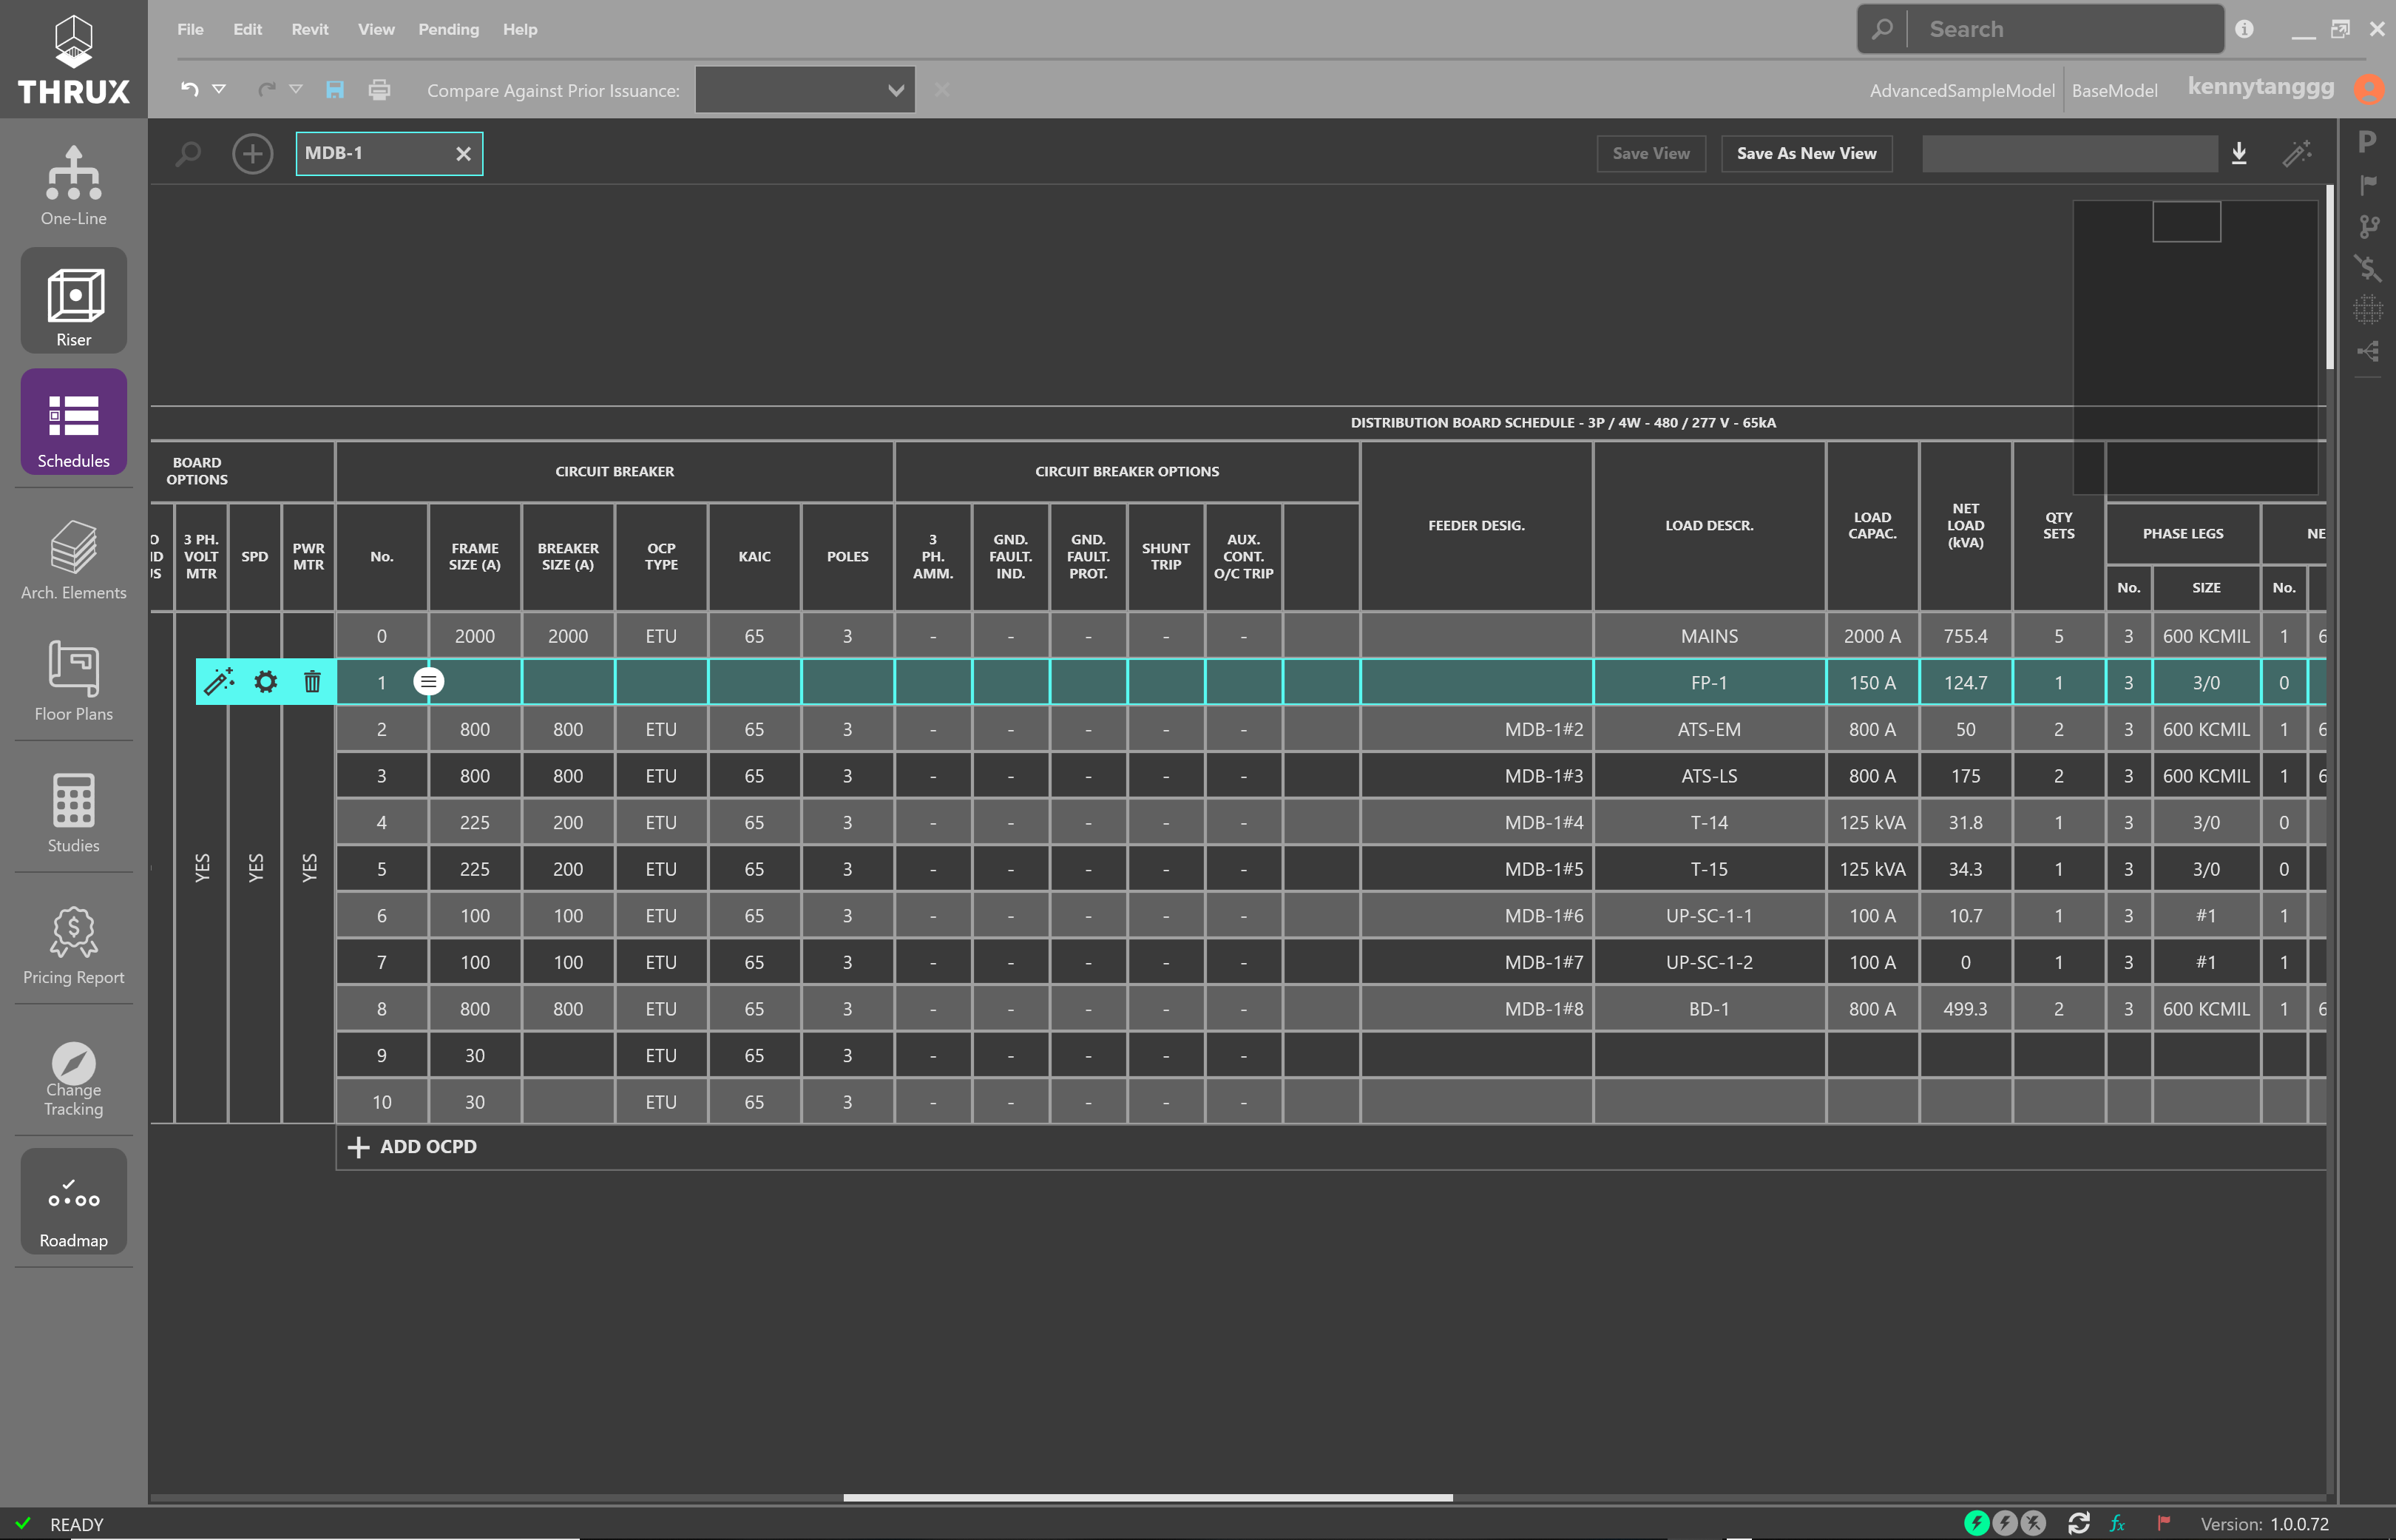Click the undo arrow icon
The image size is (2396, 1540).
point(189,90)
